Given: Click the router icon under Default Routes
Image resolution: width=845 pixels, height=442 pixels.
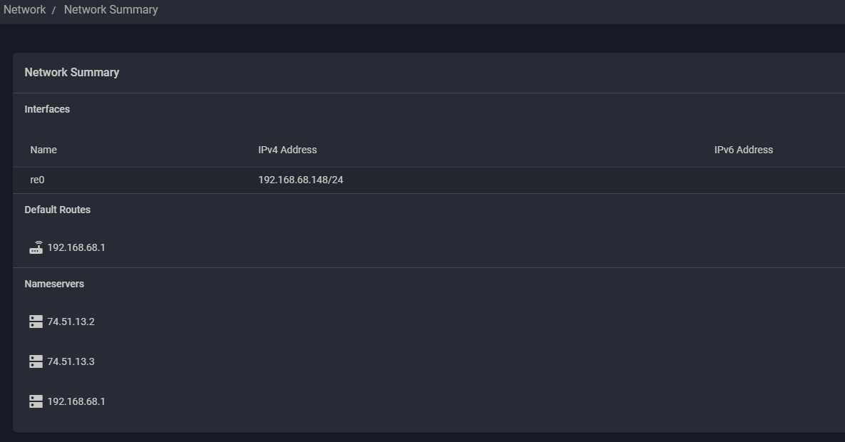Looking at the screenshot, I should pos(36,247).
